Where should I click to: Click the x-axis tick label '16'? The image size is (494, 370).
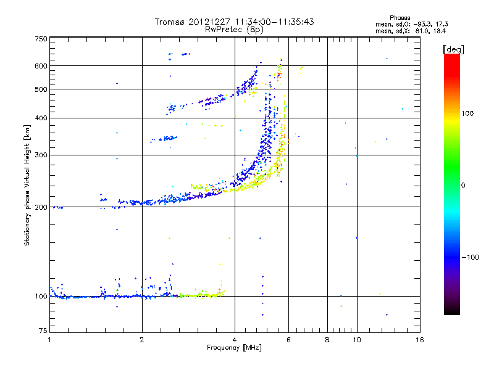[420, 340]
